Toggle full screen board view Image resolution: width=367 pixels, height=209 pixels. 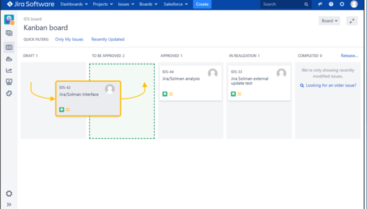click(352, 21)
